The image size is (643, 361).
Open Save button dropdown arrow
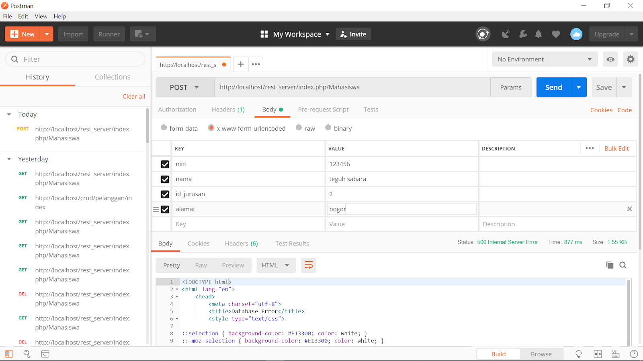pos(624,87)
